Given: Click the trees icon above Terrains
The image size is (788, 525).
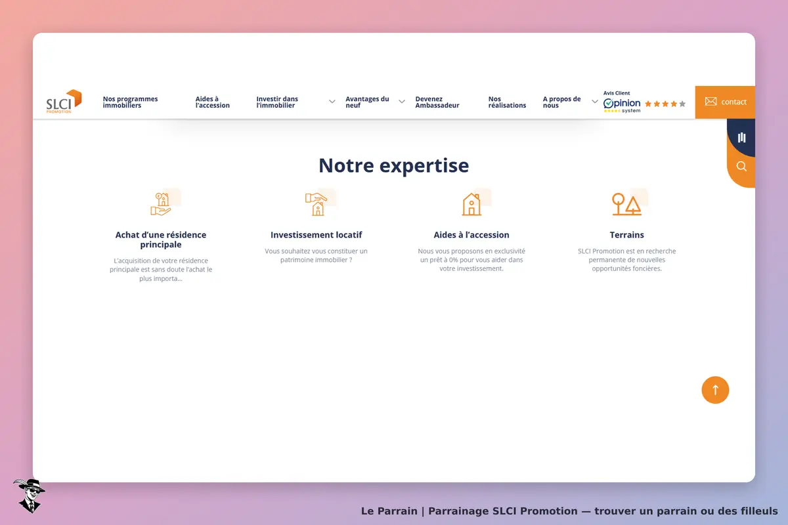Looking at the screenshot, I should [x=626, y=204].
